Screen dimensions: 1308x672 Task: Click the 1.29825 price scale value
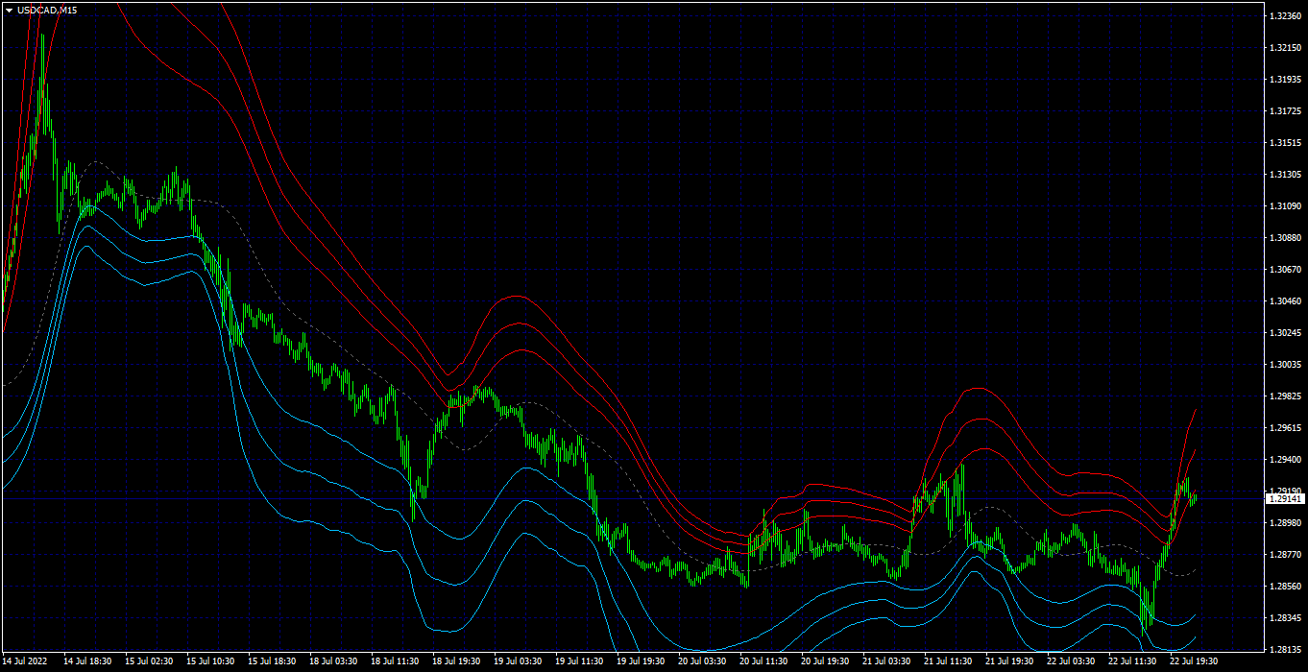click(x=1285, y=396)
